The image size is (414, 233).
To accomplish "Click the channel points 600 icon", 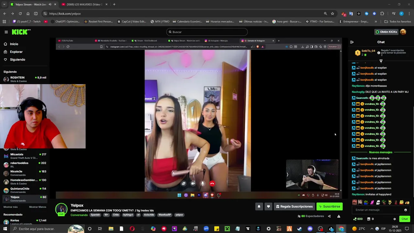I will 358,219.
